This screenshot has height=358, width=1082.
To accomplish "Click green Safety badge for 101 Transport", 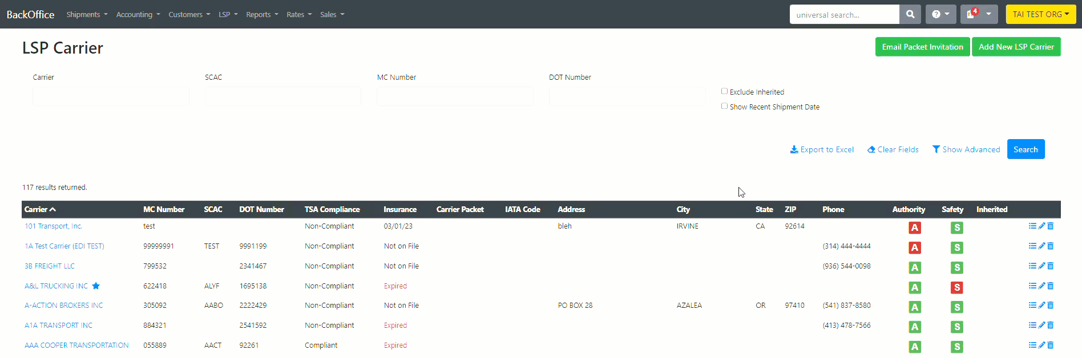I will click(x=957, y=228).
